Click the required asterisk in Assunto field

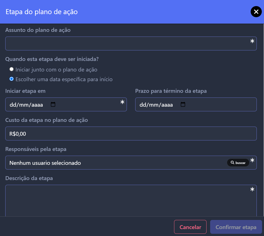pyautogui.click(x=252, y=41)
